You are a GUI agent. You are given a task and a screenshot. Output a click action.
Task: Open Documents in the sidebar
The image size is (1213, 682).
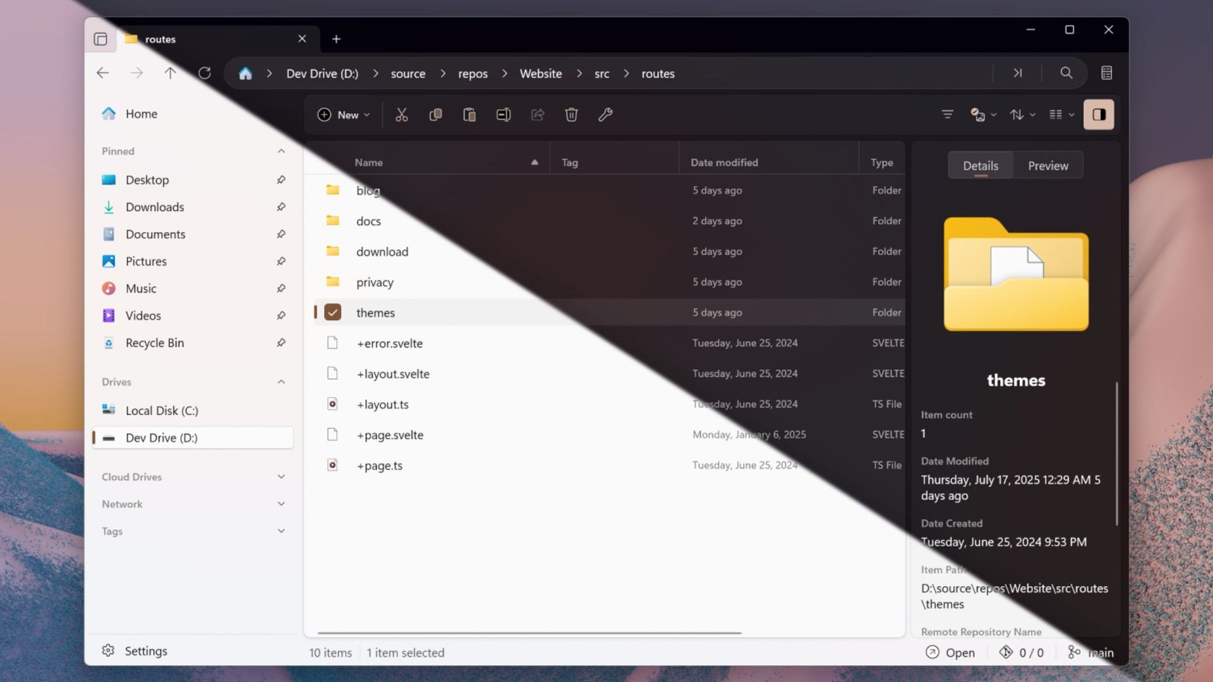[x=193, y=234]
